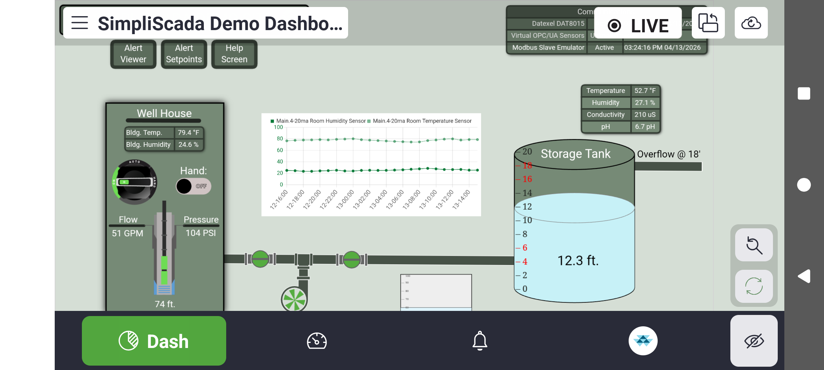Toggle the hide controls eye icon

coord(754,341)
